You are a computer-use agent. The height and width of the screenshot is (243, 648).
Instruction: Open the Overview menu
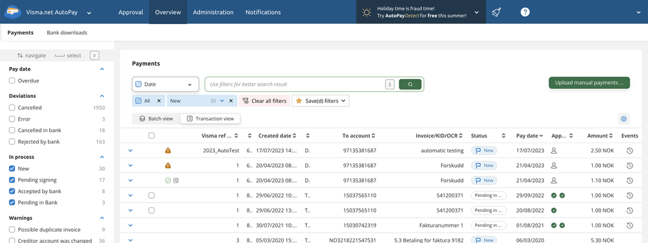pyautogui.click(x=168, y=12)
